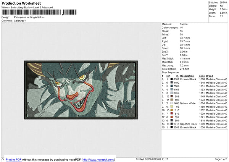Click the 'Wilcom EmbroideryStudio – Level 3 Advanced' text
This screenshot has height=162, width=229.
pyautogui.click(x=27, y=8)
